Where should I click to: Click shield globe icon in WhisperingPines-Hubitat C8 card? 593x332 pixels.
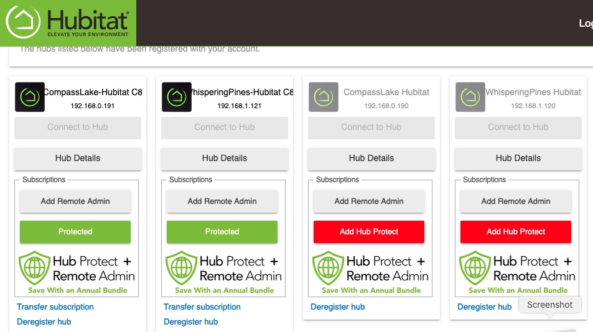click(181, 268)
